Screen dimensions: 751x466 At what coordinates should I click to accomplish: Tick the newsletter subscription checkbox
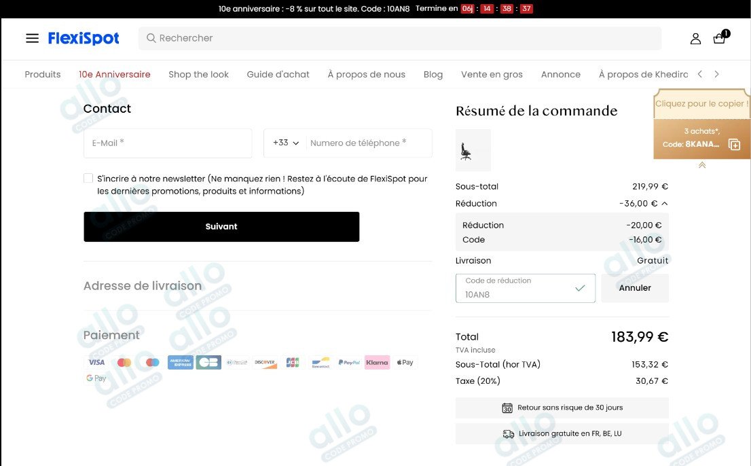tap(88, 178)
